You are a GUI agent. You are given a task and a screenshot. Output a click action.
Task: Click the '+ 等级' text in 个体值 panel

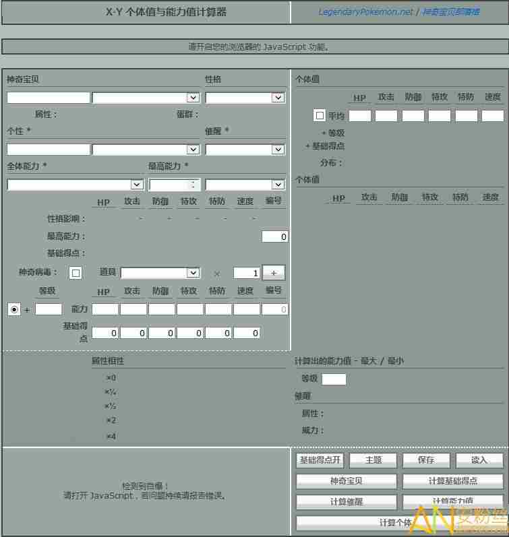333,133
